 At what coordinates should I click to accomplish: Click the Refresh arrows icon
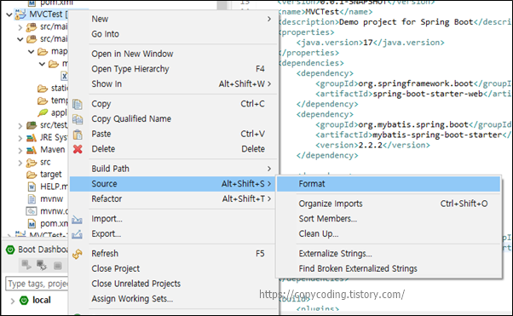(78, 254)
